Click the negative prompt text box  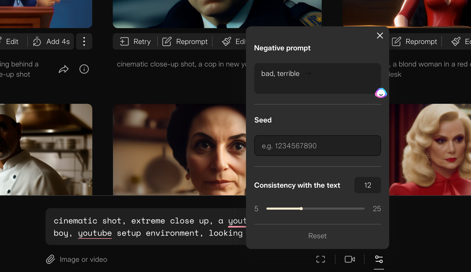317,78
